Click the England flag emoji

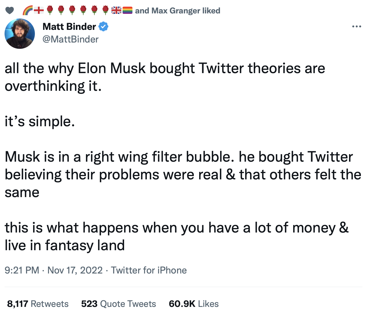click(39, 10)
